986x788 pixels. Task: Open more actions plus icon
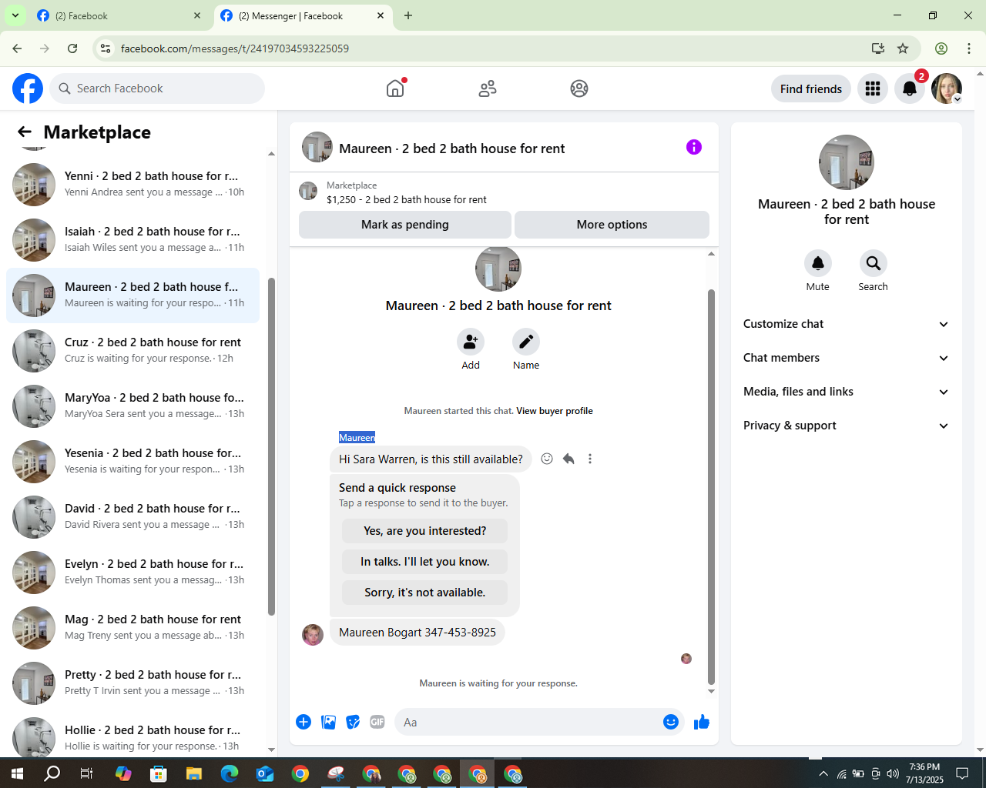(304, 722)
